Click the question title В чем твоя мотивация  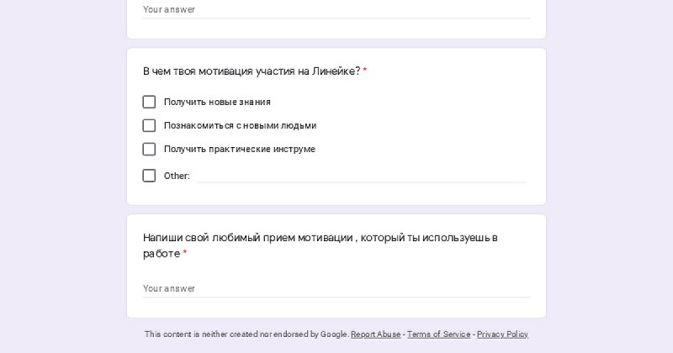(252, 71)
